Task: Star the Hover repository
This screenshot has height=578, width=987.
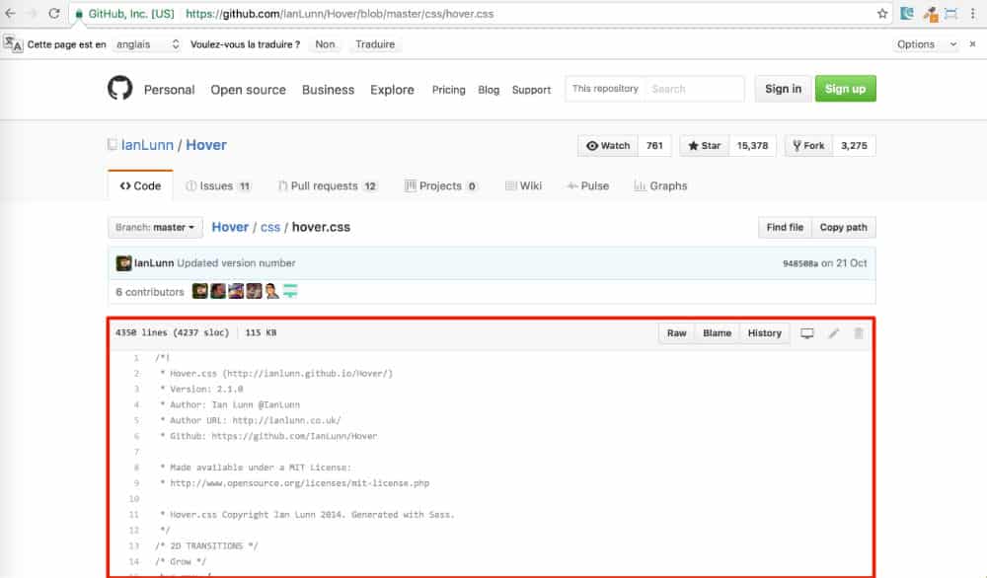Action: (703, 145)
